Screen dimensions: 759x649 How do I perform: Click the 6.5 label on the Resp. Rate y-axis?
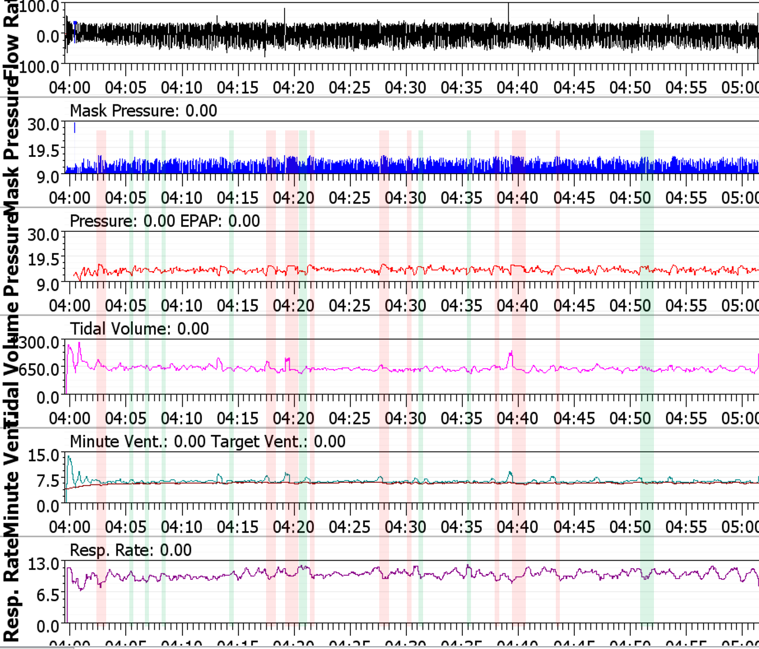click(48, 595)
